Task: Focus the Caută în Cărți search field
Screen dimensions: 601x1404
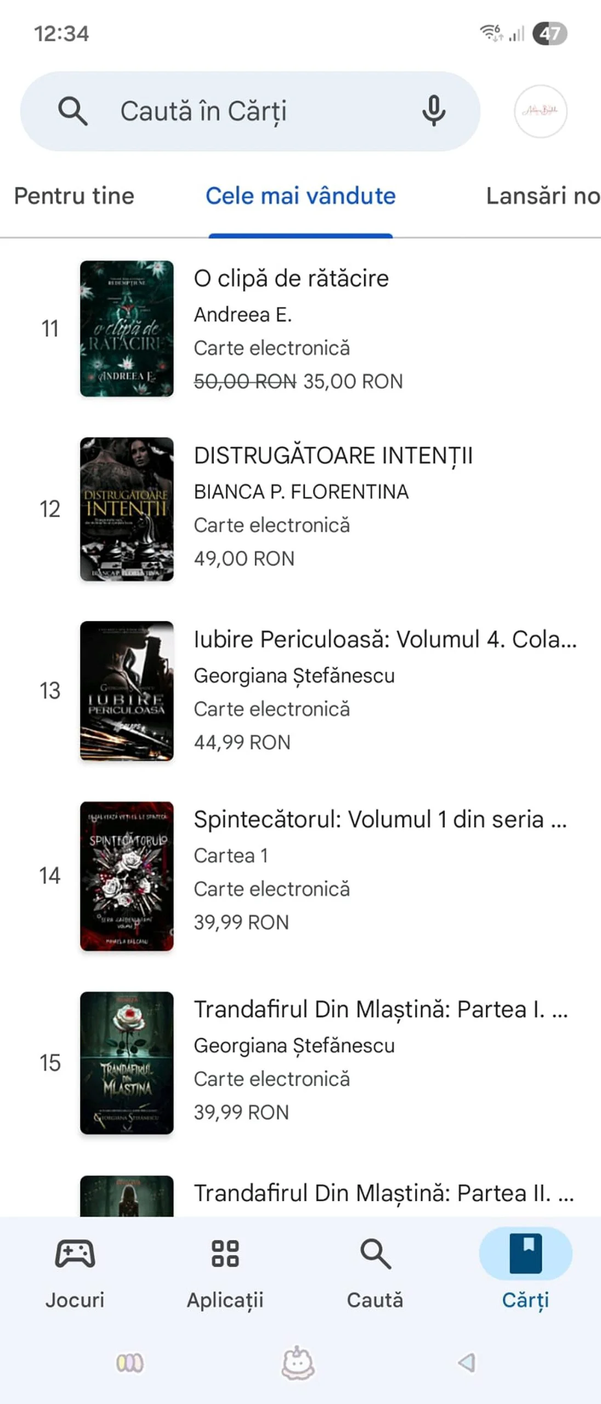Action: coord(250,111)
